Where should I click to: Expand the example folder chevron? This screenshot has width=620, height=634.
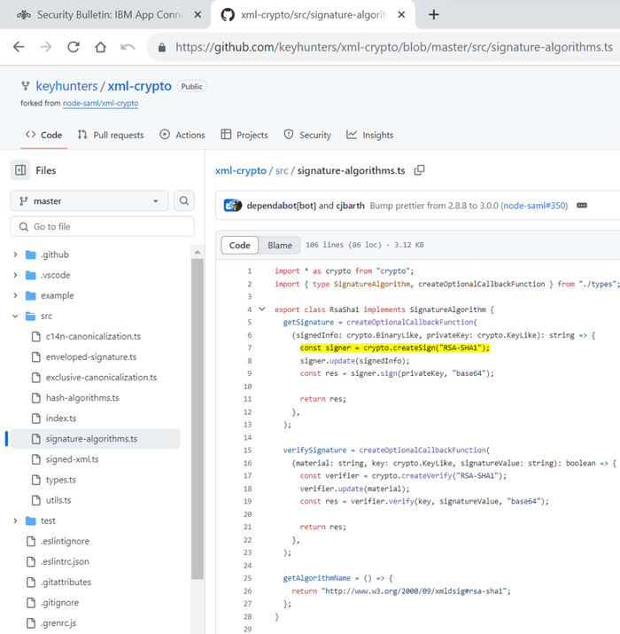click(x=15, y=295)
